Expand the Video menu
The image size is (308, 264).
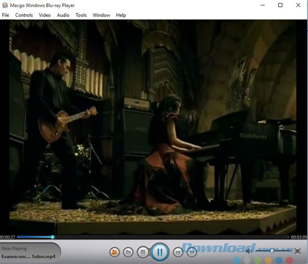45,15
